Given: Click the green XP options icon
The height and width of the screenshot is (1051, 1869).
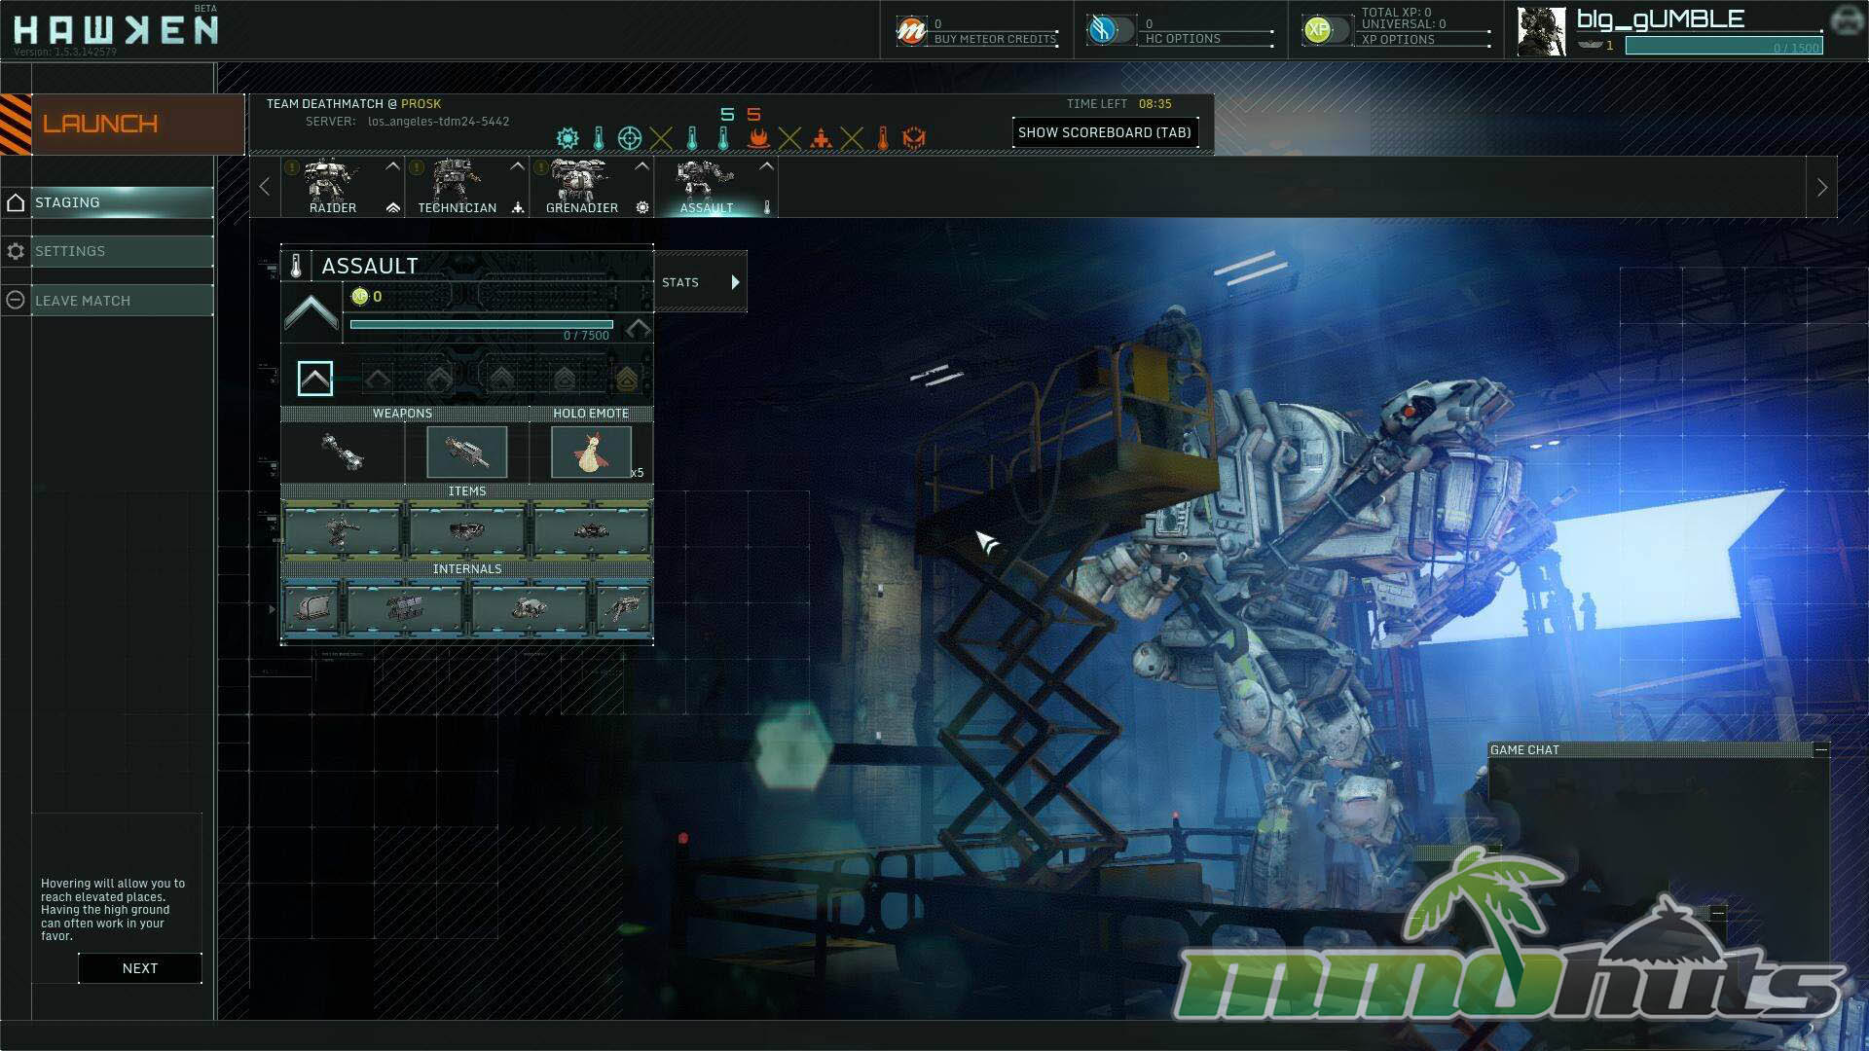Looking at the screenshot, I should tap(1317, 30).
